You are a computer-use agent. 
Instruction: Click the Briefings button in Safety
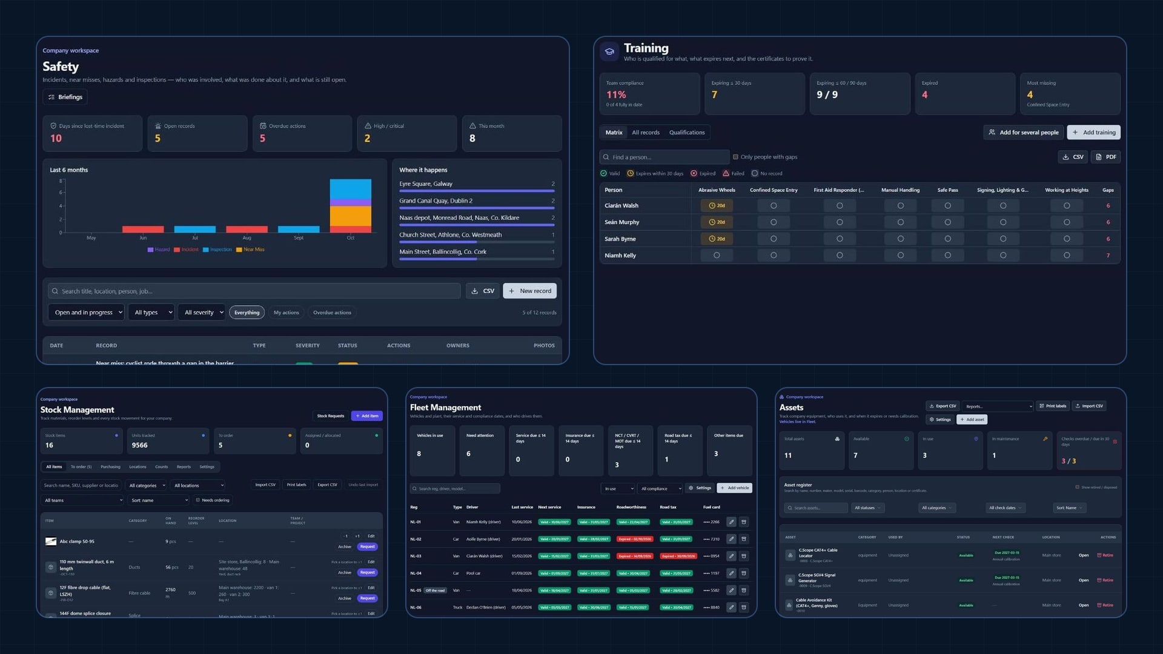coord(65,97)
